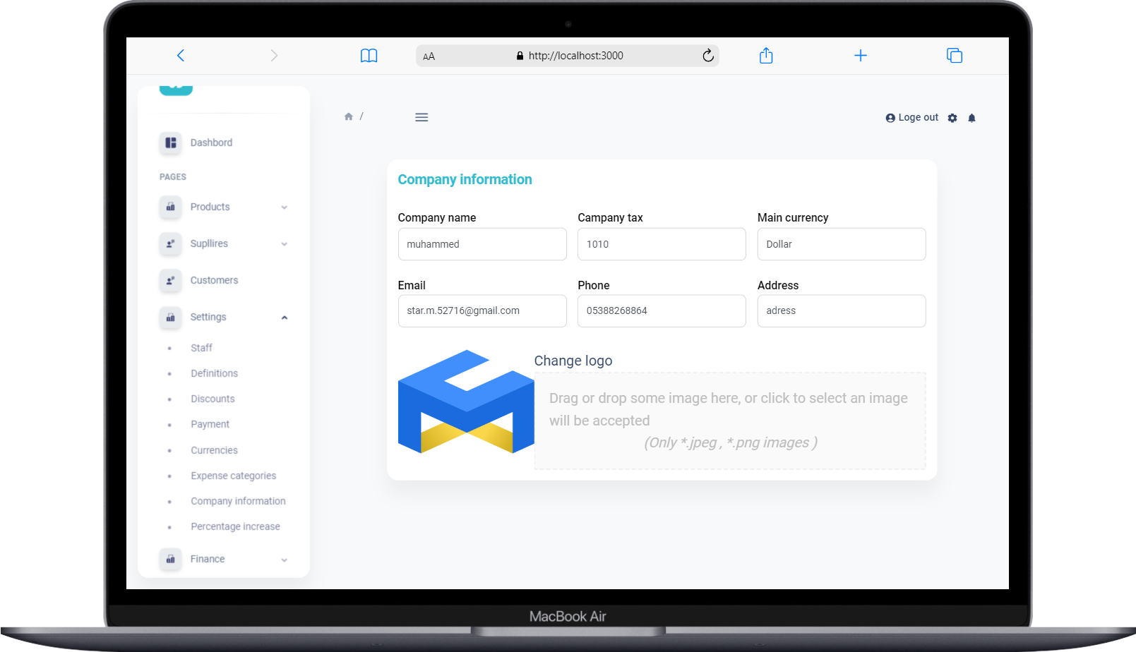
Task: Expand the Finance dropdown chevron
Action: 285,559
